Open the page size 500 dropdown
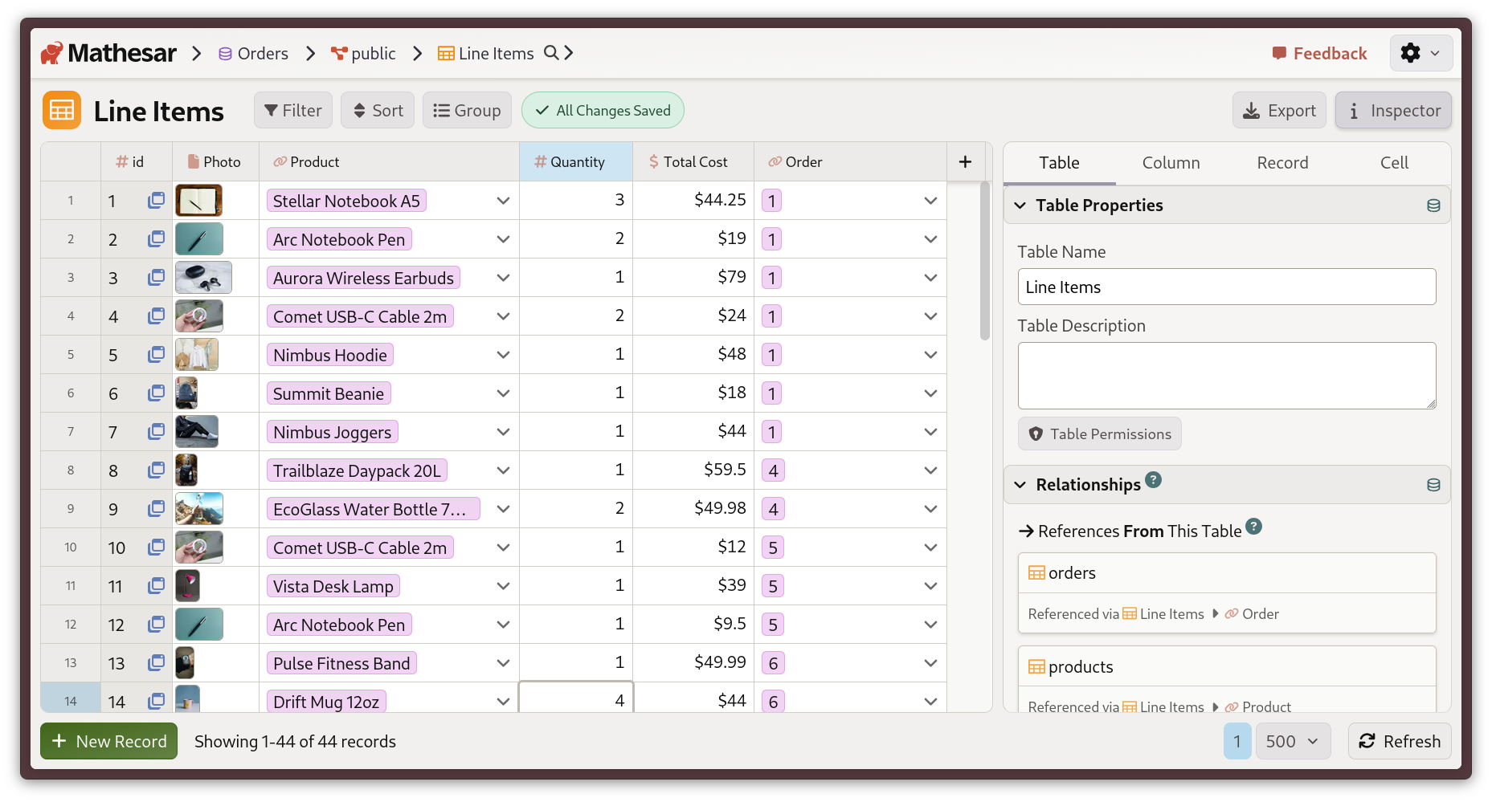The image size is (1492, 802). (x=1291, y=741)
